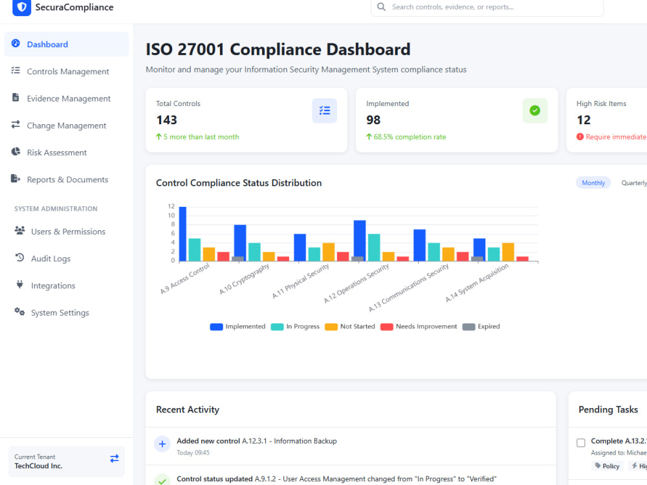Click the Require immediate warning text
Screen dimensions: 647x485
click(x=616, y=137)
